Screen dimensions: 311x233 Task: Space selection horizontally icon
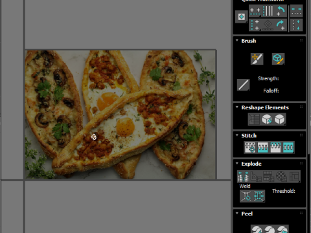[296, 11]
